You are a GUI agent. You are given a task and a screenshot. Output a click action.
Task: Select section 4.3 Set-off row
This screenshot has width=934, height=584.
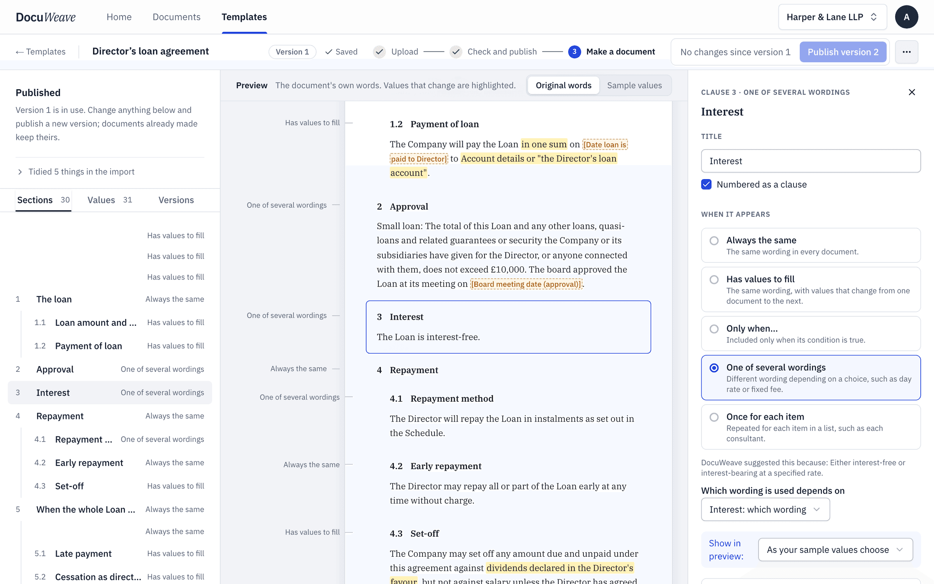point(110,486)
